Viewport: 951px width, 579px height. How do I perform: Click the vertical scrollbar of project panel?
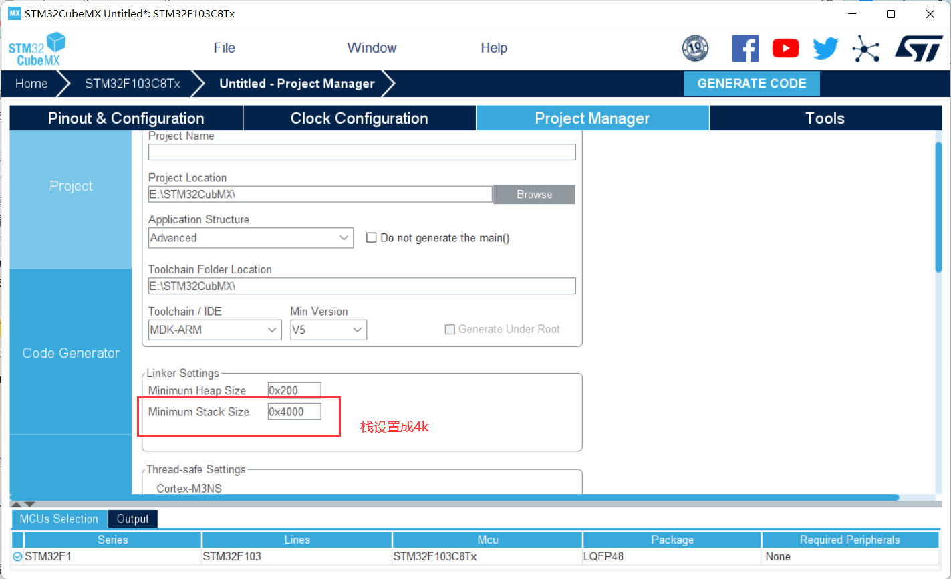tap(938, 207)
